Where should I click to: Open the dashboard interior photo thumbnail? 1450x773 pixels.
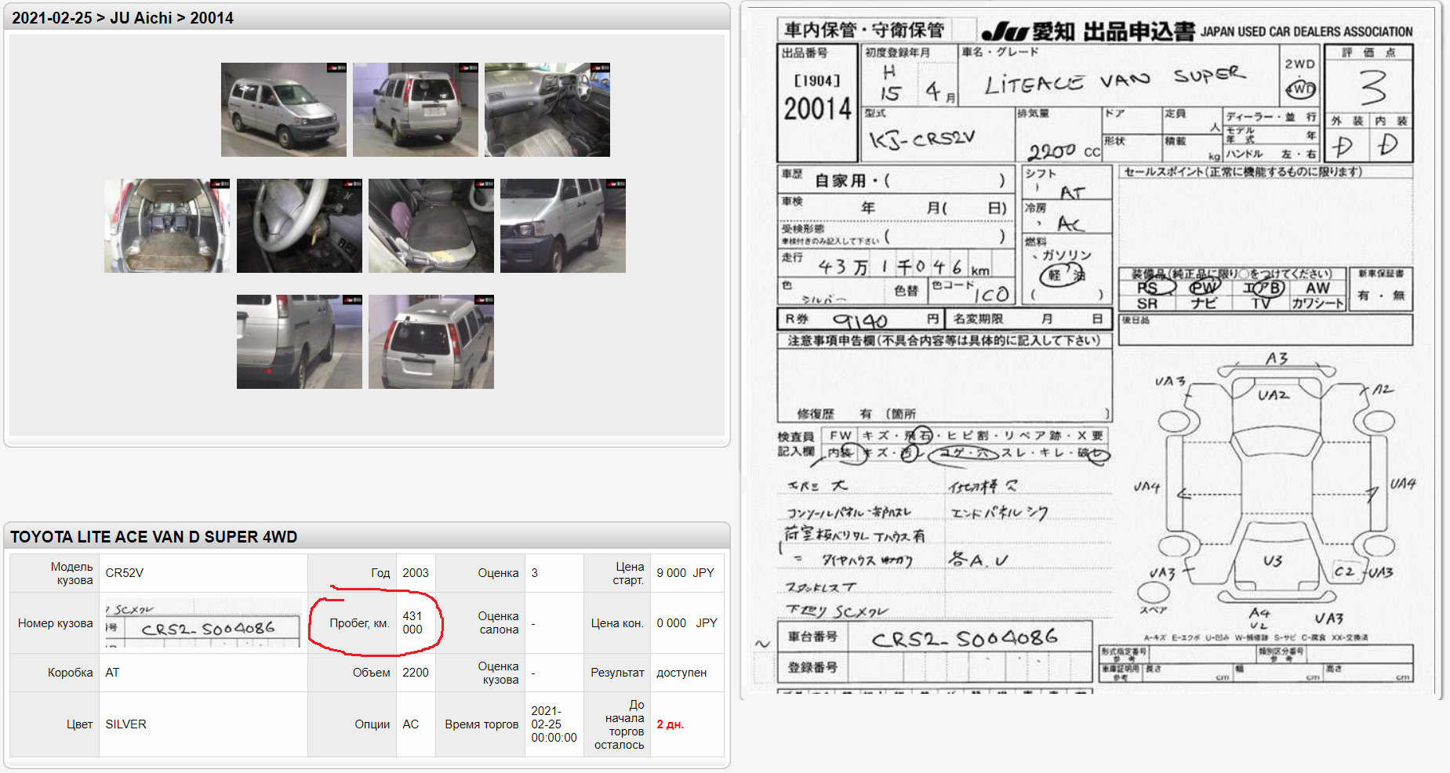click(x=547, y=110)
